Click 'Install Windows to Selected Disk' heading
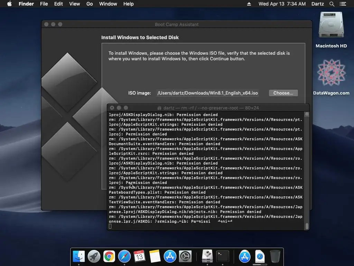This screenshot has height=266, width=354. (x=140, y=37)
